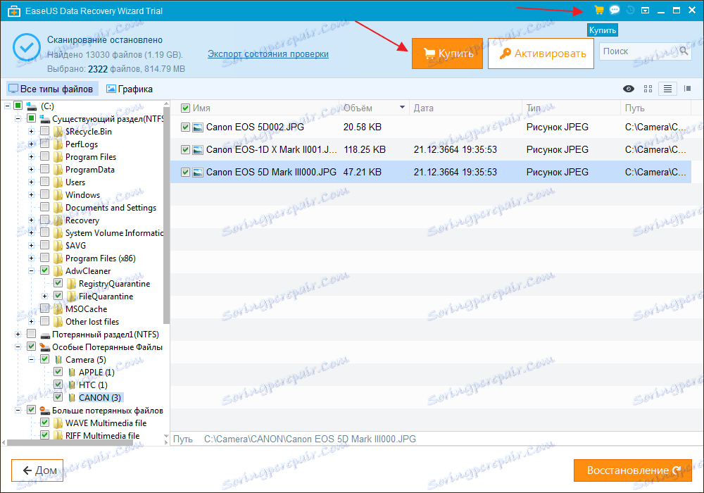This screenshot has width=704, height=493.
Task: Click JPEG icon of Canon EOS 5D002.JPG
Action: [x=198, y=127]
